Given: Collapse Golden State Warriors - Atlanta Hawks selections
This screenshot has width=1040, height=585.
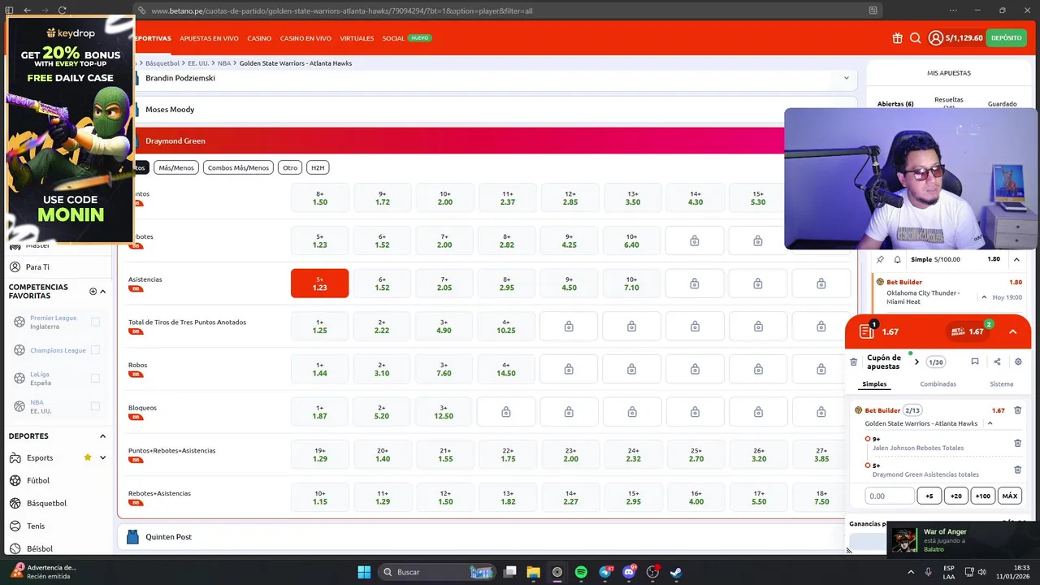Looking at the screenshot, I should [x=990, y=423].
